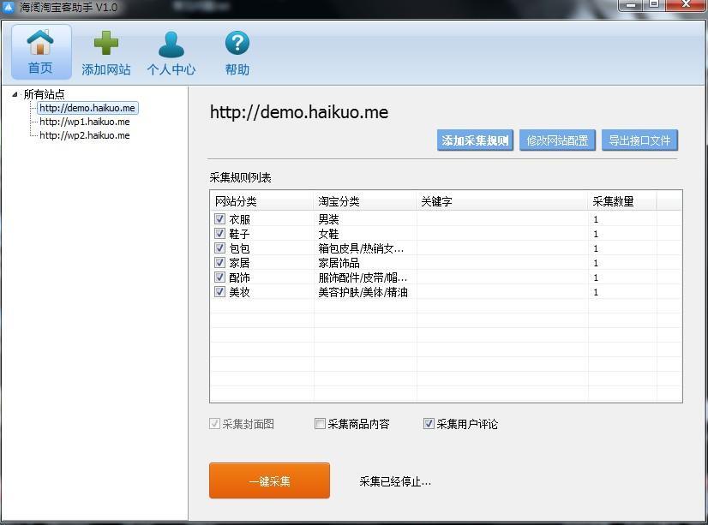Click the 采集数量 value in the 衣服 row
Image resolution: width=708 pixels, height=525 pixels.
click(x=596, y=219)
